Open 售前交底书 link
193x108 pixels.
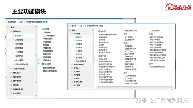point(103,50)
